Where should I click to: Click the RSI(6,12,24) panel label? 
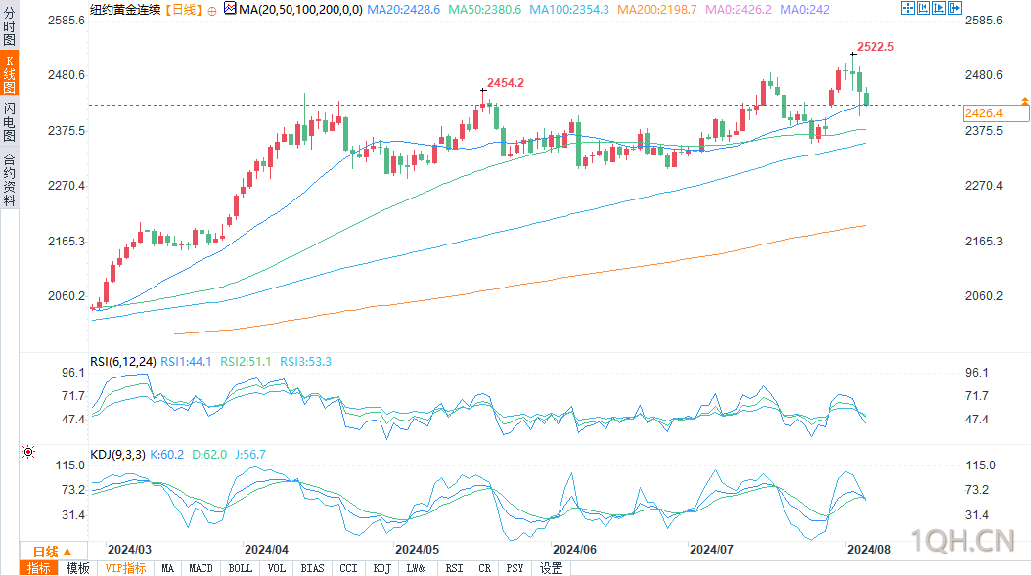pyautogui.click(x=123, y=362)
